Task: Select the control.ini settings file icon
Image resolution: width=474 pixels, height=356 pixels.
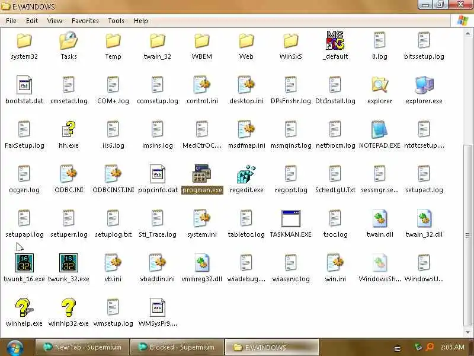Action: [202, 85]
